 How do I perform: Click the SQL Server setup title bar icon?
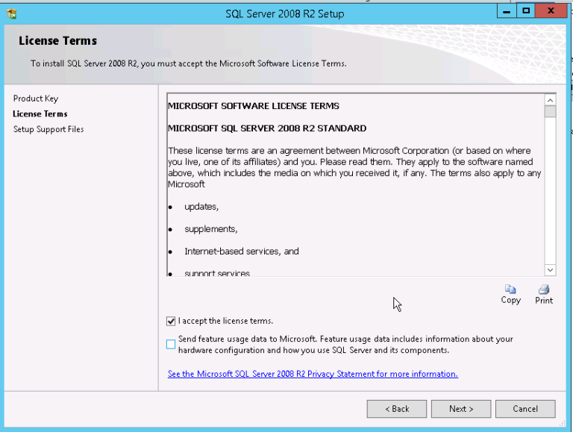12,14
